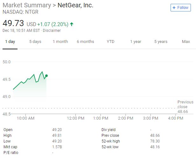Click the Previous close 48.66 label

(185, 107)
